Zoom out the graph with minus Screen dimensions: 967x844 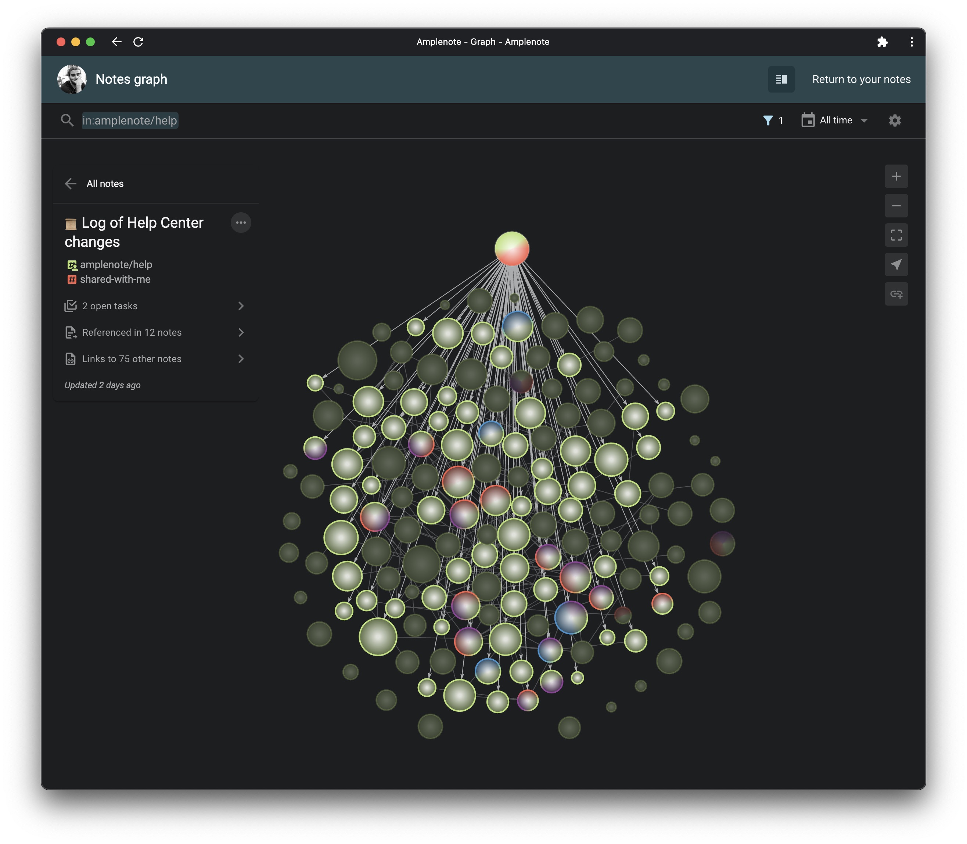pyautogui.click(x=896, y=206)
